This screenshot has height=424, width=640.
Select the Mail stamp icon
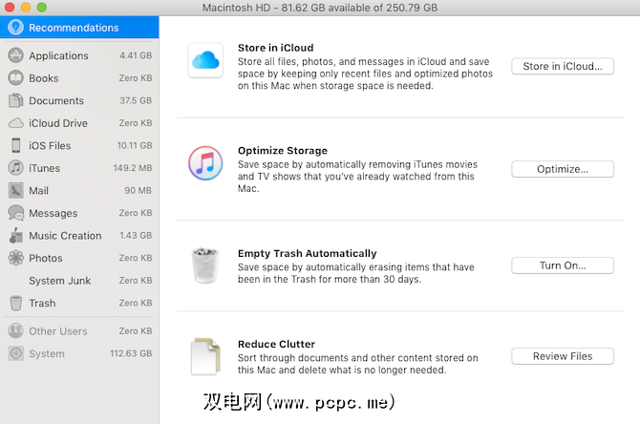15,190
